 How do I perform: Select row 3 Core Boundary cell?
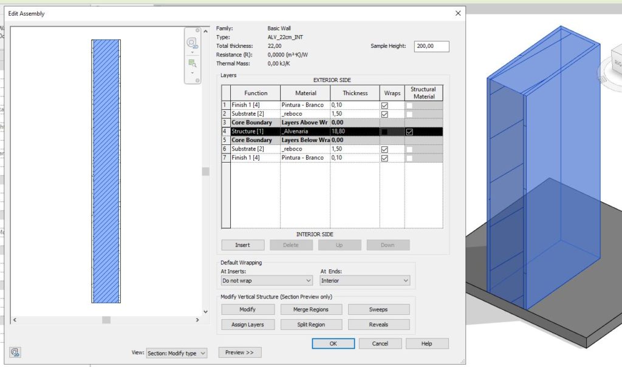tap(256, 123)
